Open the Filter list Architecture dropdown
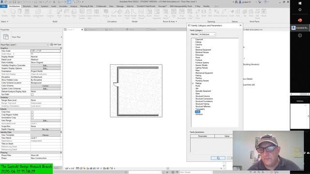Image resolution: width=310 pixels, height=174 pixels. pos(207,34)
